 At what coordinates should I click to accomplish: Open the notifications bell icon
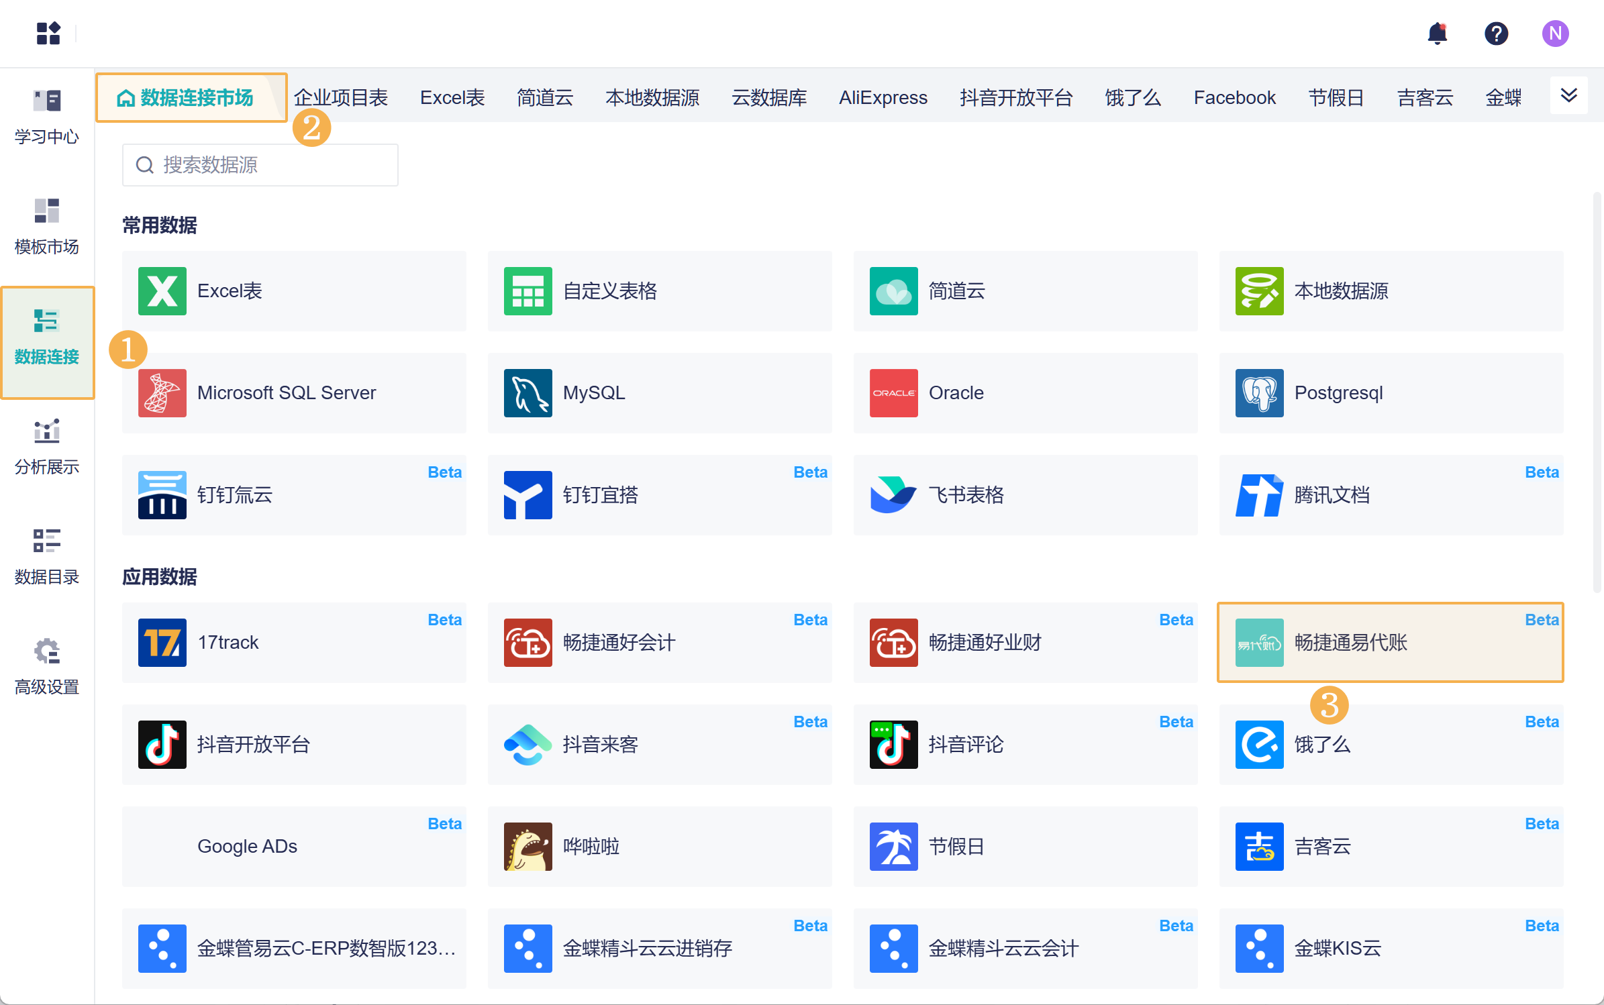coord(1437,34)
